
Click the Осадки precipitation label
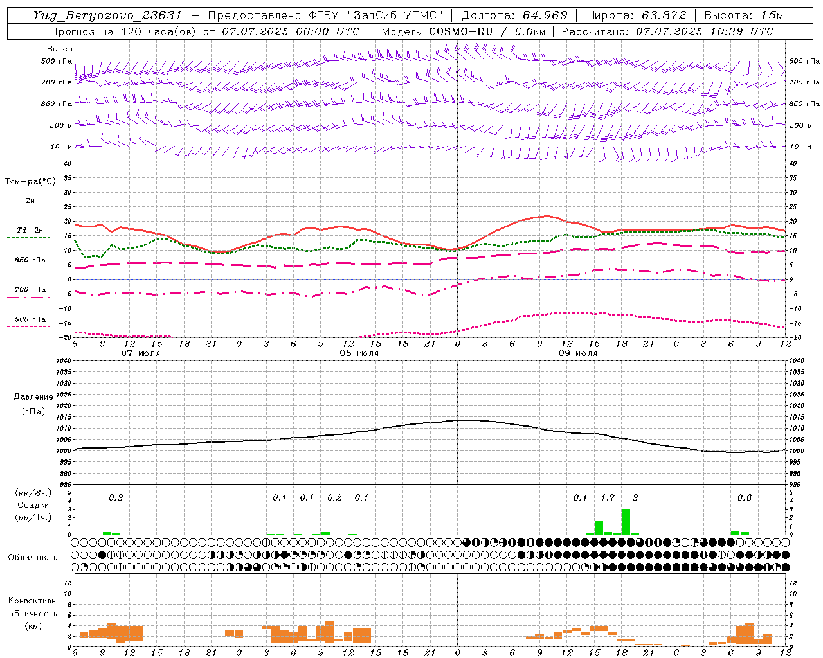click(x=33, y=505)
